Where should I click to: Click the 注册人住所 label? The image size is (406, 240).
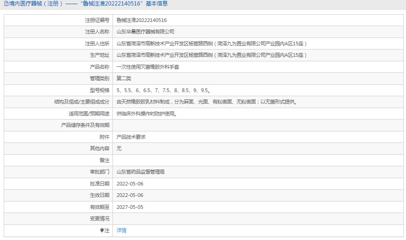click(97, 44)
